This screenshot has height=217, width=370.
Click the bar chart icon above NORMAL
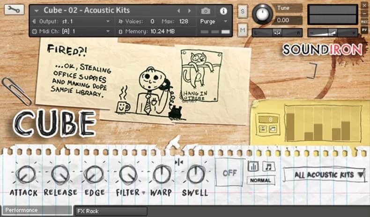click(x=253, y=166)
